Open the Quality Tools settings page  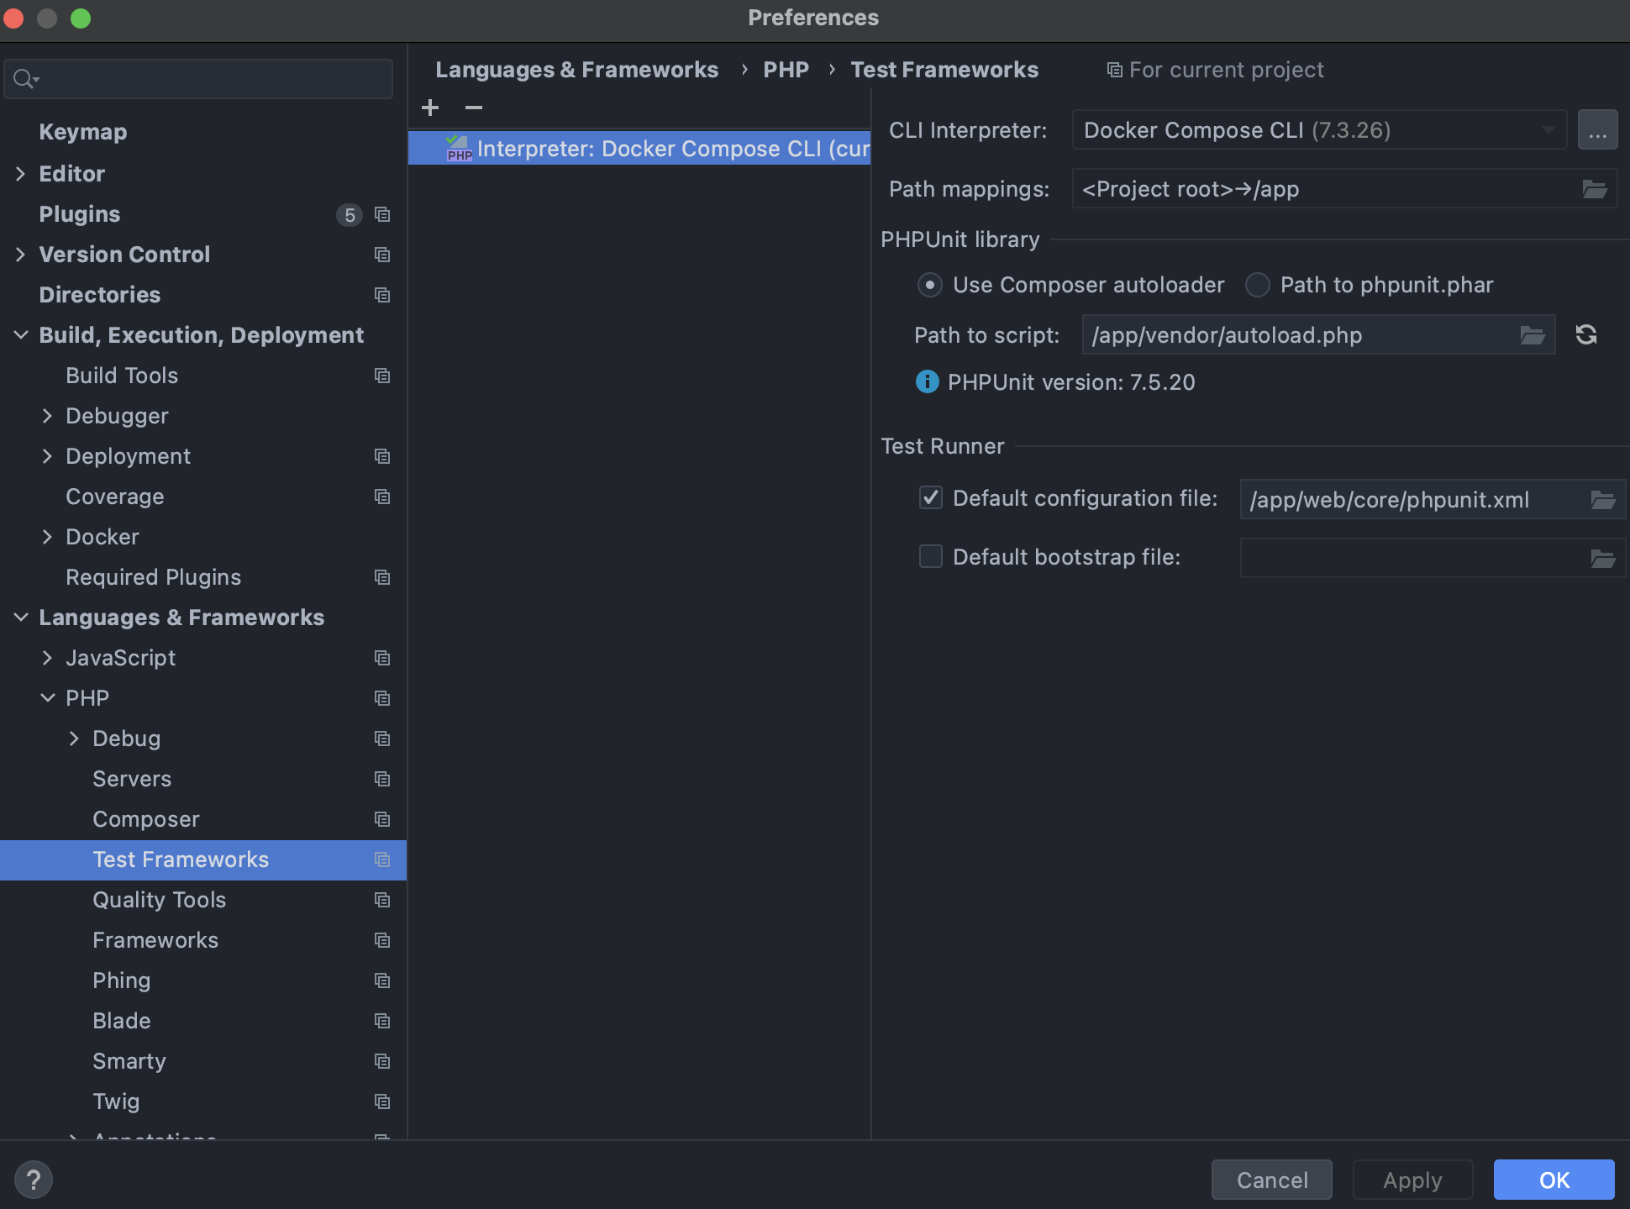pyautogui.click(x=159, y=900)
